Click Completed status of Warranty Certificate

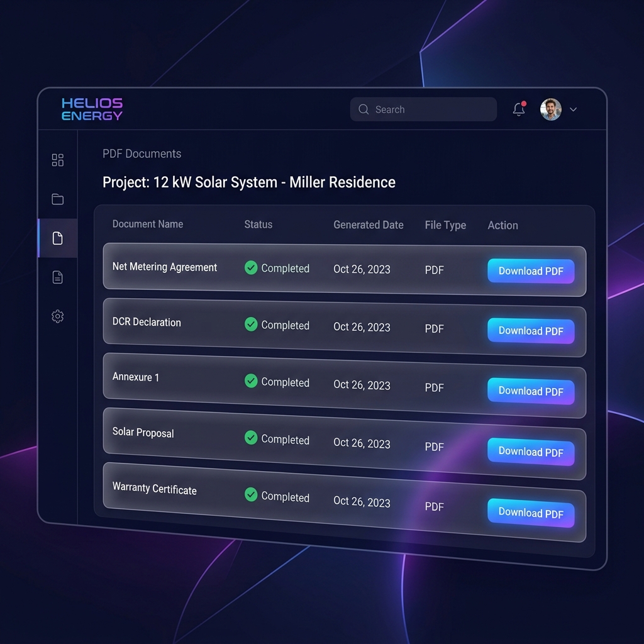tap(286, 497)
